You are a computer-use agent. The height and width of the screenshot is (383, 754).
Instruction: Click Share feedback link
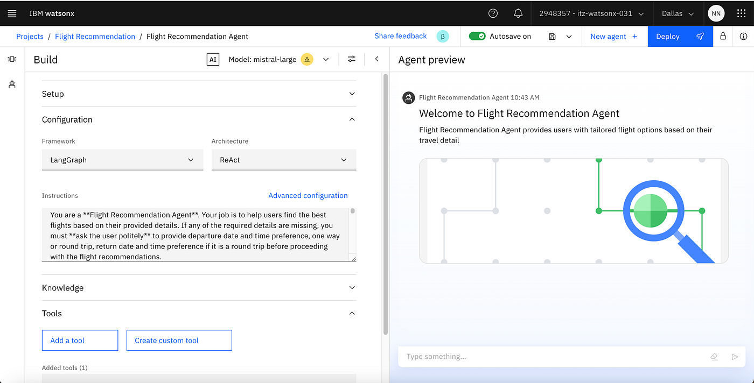pyautogui.click(x=401, y=36)
